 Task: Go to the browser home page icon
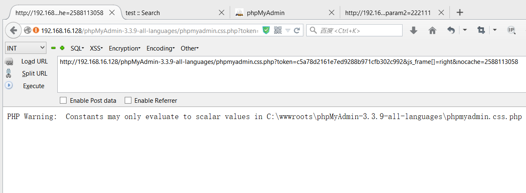click(433, 30)
